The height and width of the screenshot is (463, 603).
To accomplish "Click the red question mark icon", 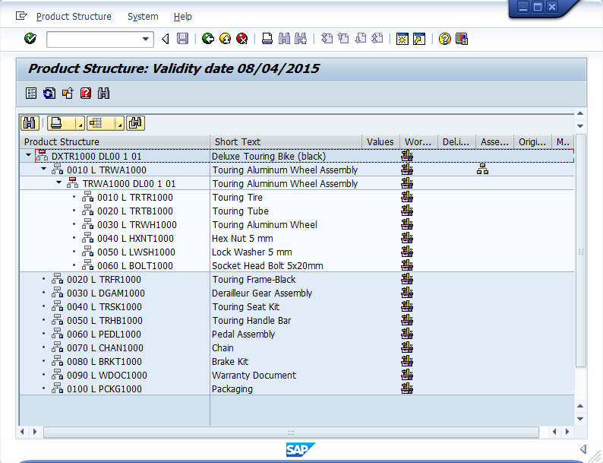I will (x=86, y=94).
